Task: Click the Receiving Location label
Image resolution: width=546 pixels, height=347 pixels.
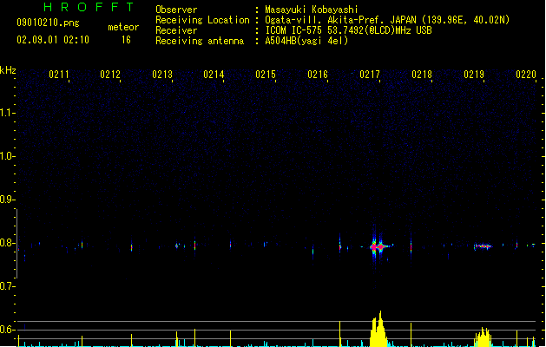Action: (202, 20)
